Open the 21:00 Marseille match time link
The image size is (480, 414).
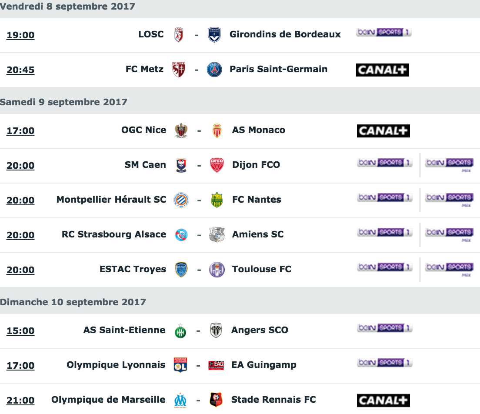(x=20, y=400)
